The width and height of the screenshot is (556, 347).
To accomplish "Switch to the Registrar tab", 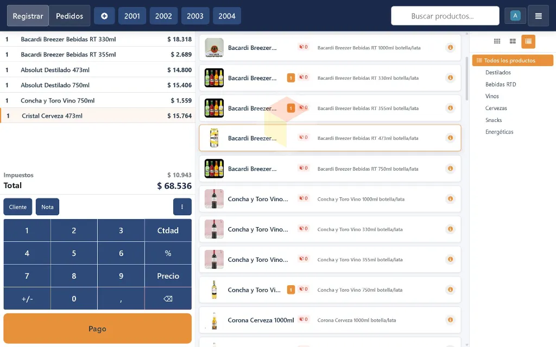I will [28, 16].
